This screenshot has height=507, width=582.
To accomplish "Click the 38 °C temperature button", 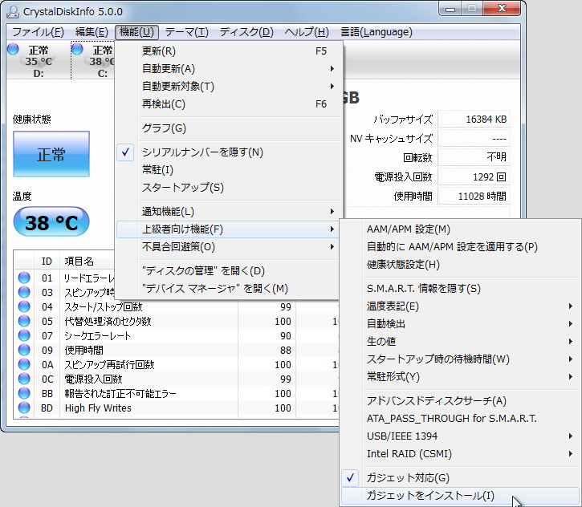I will click(51, 221).
